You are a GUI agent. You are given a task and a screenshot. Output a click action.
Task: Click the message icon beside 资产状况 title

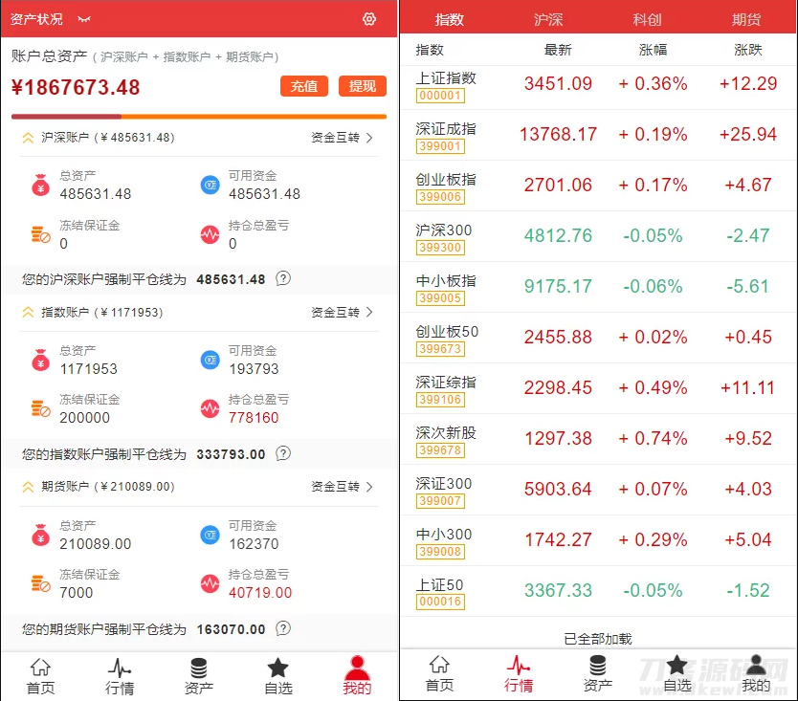[x=84, y=18]
